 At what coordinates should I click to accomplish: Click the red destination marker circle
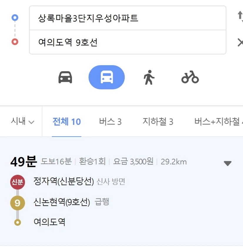(x=15, y=42)
